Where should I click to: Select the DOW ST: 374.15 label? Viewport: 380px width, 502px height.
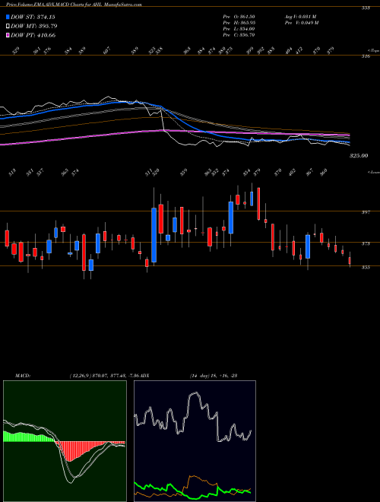[33, 17]
